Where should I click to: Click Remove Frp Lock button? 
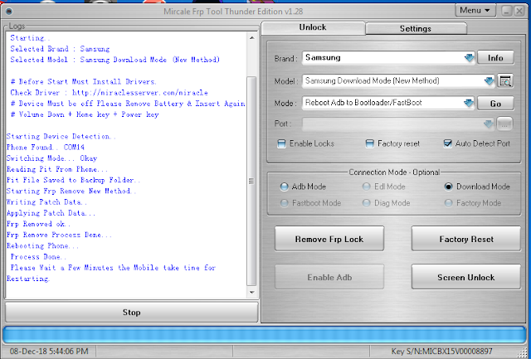point(329,240)
